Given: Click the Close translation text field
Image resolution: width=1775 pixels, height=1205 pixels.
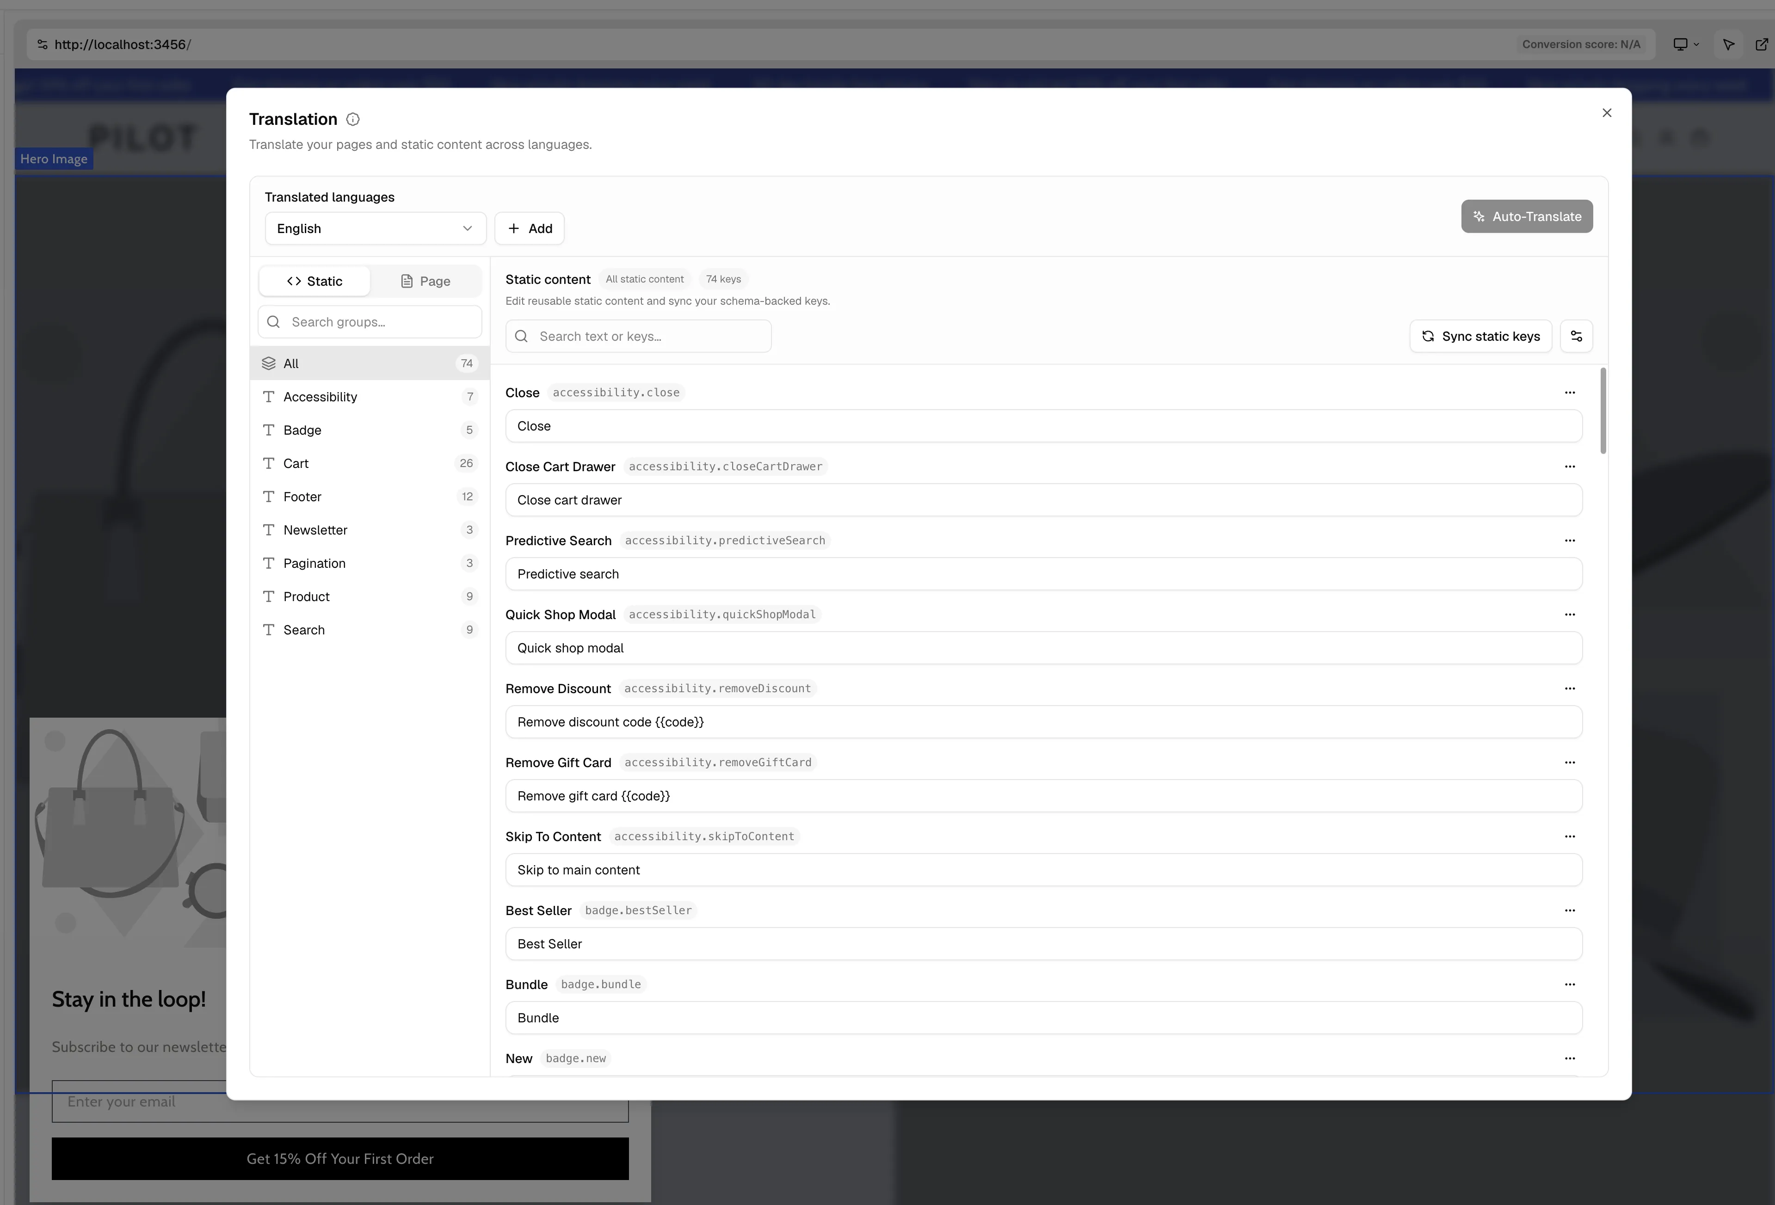Looking at the screenshot, I should tap(1043, 426).
